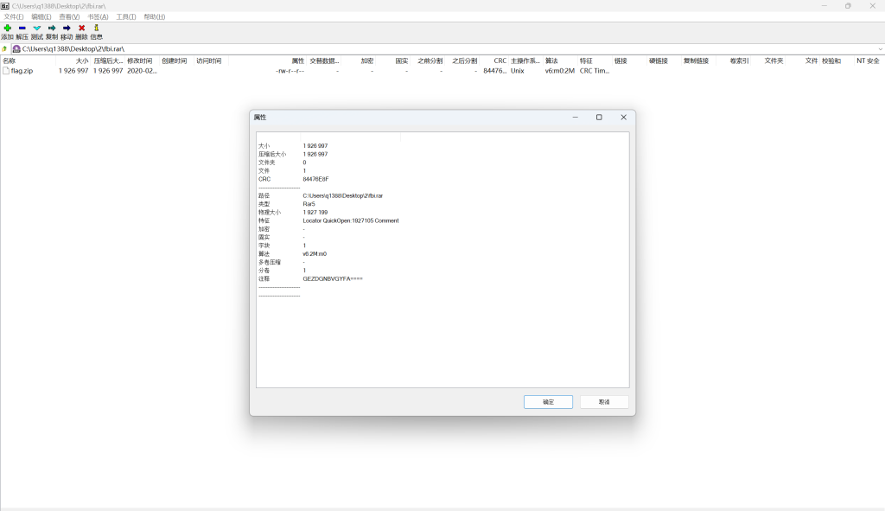Click the Copy (复制) toolbar icon
This screenshot has height=511, width=885.
[51, 29]
